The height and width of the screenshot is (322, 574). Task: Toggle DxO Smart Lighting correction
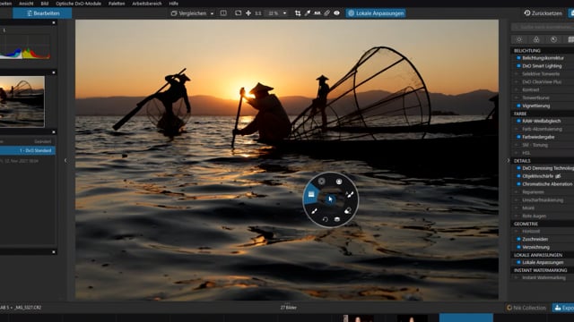click(x=518, y=65)
